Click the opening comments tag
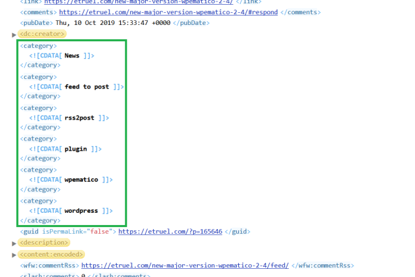The image size is (415, 277). [38, 12]
